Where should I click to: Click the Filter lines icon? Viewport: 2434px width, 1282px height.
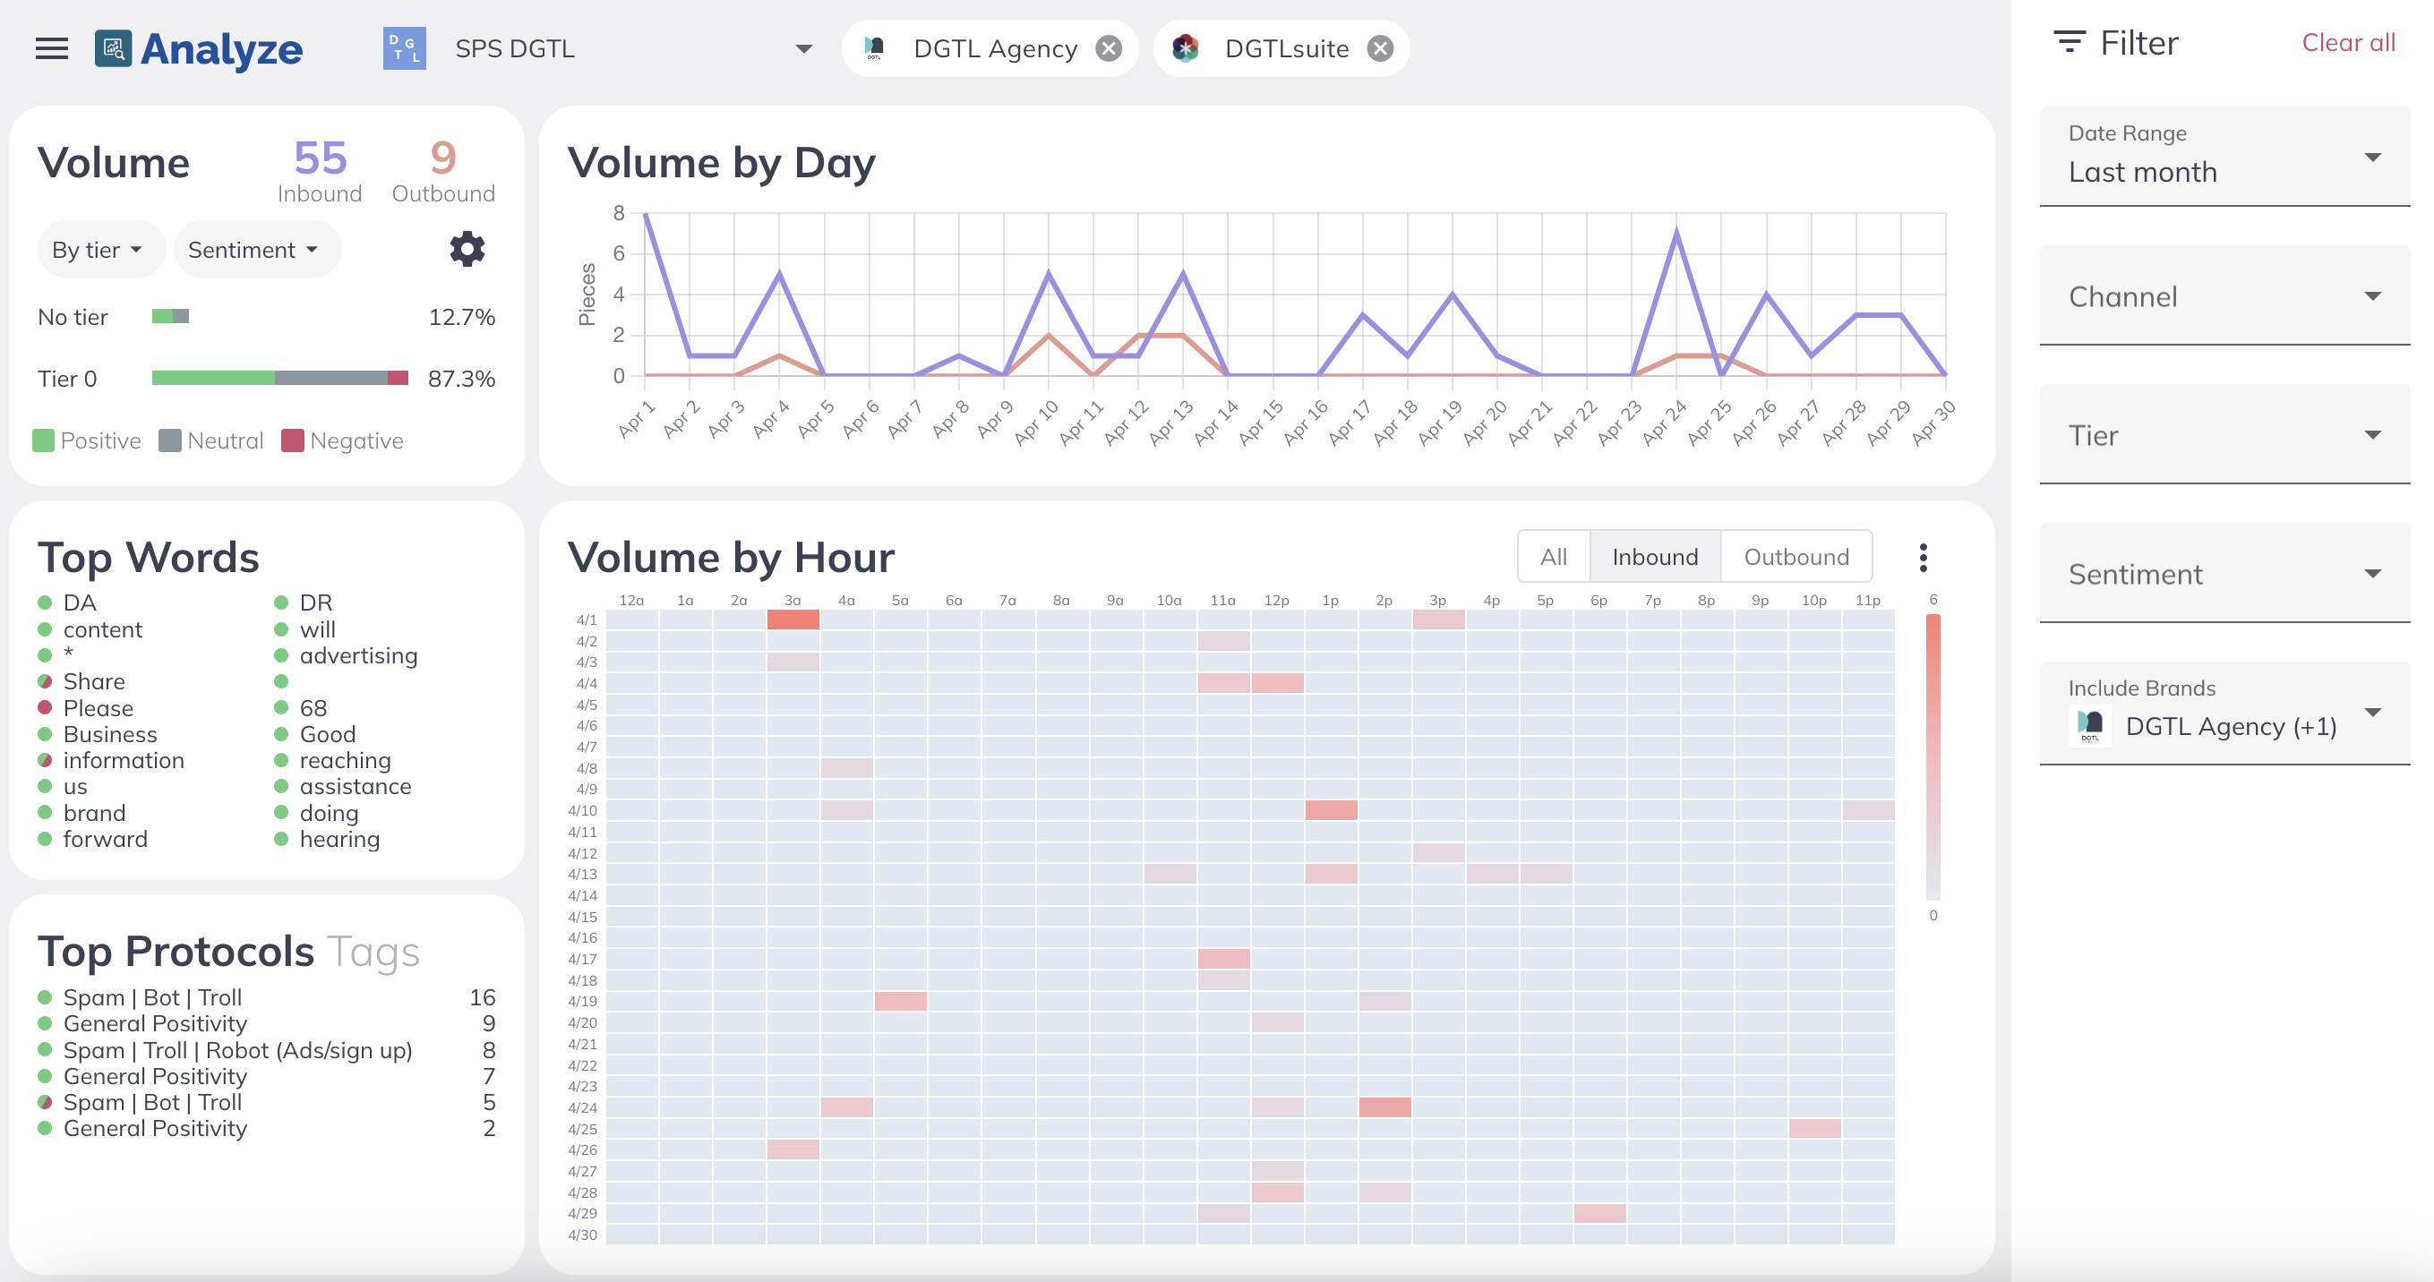(2070, 42)
